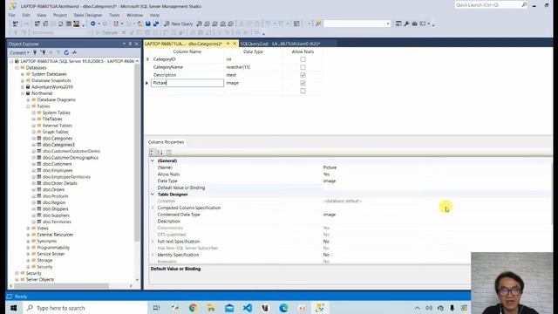Pin the dbo.Categories3 tab

point(228,44)
